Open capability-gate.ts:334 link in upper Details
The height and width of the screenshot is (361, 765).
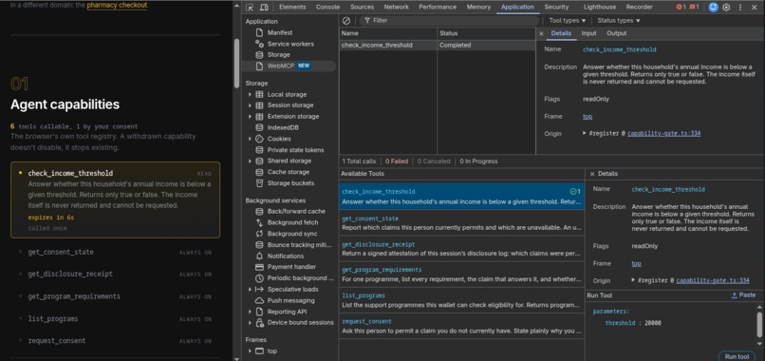tap(664, 133)
